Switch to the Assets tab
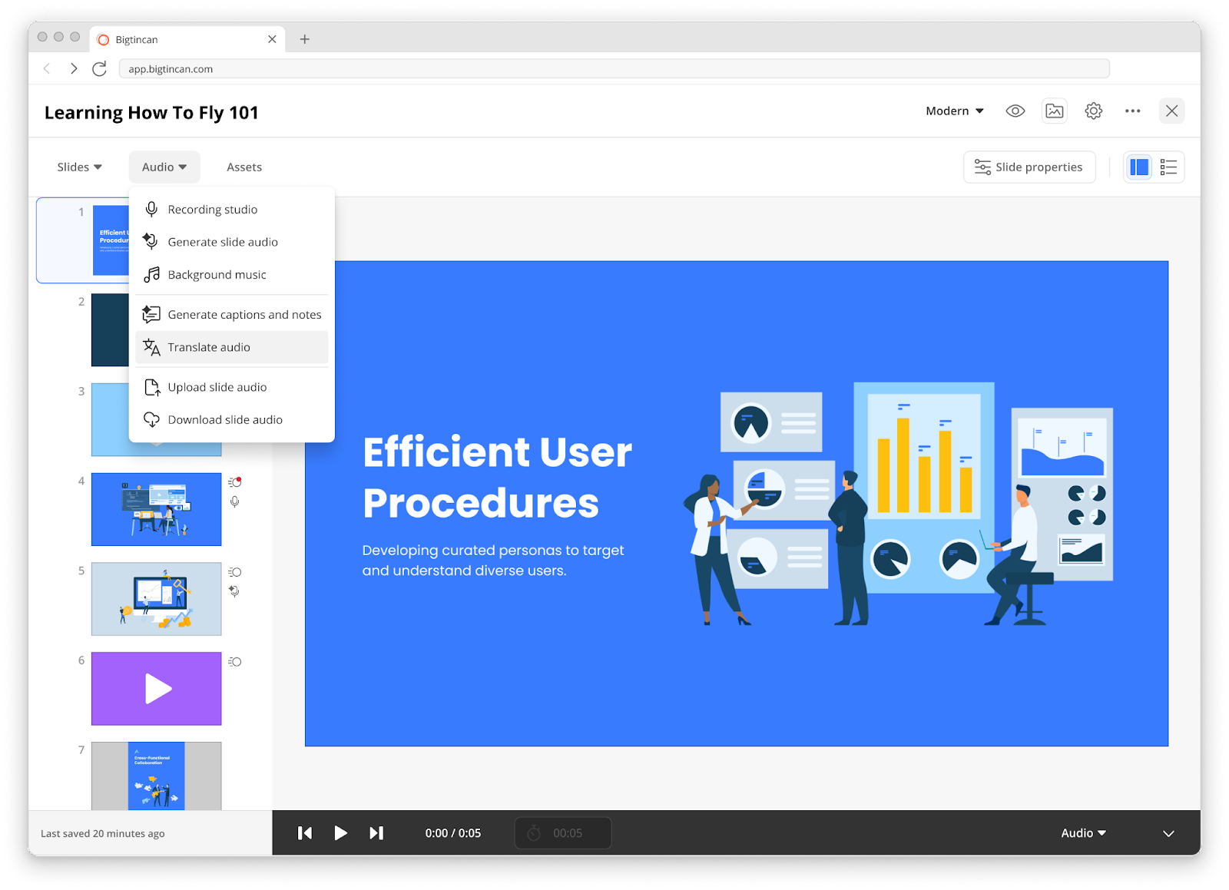This screenshot has height=890, width=1229. coord(243,167)
